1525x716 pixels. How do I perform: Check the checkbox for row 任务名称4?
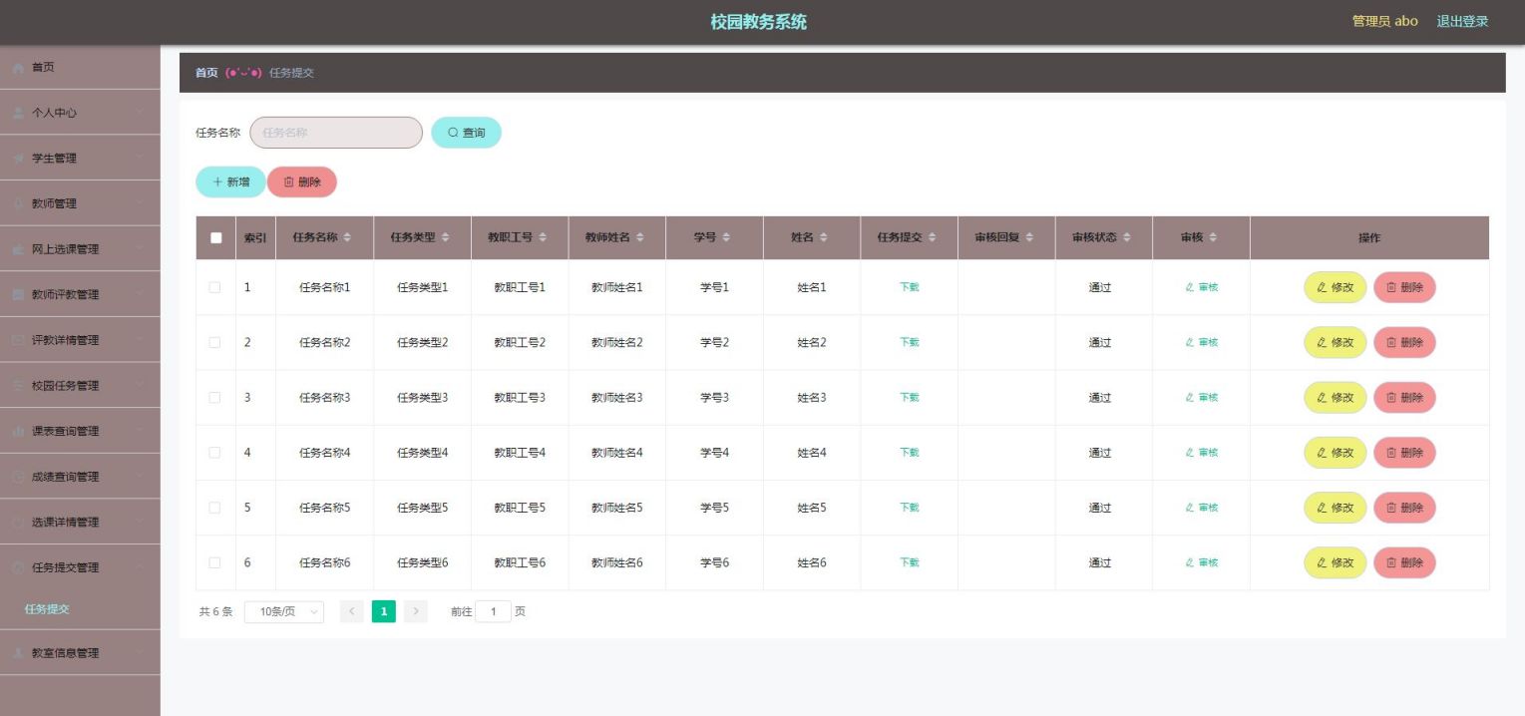[215, 452]
